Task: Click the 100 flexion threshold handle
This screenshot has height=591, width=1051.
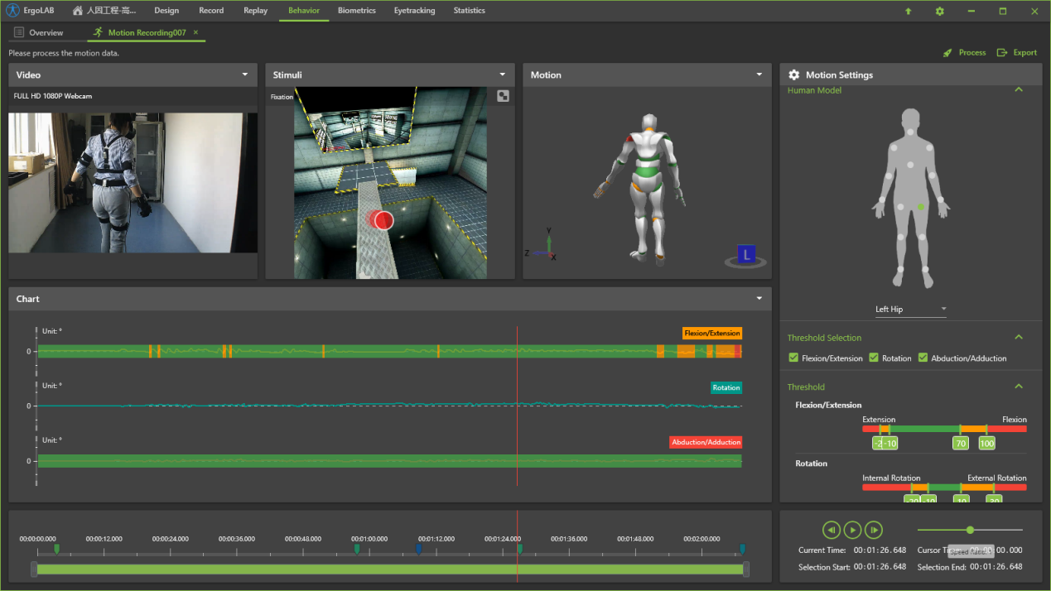Action: tap(986, 443)
